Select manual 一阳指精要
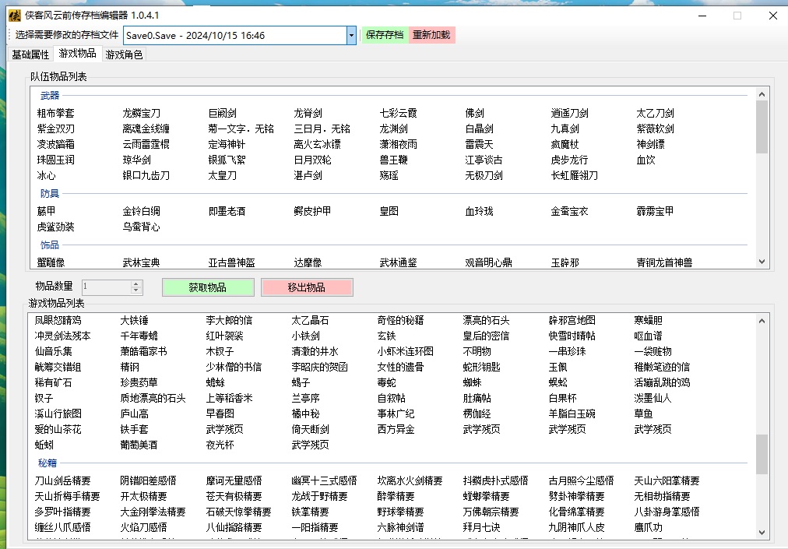This screenshot has height=549, width=788. (x=315, y=527)
